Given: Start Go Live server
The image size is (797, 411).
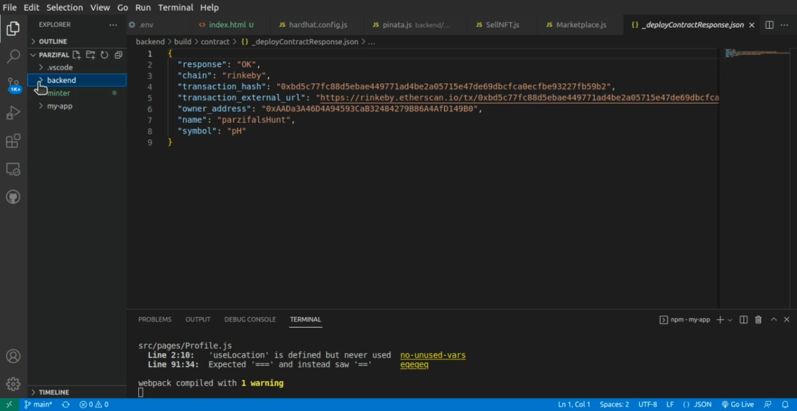Looking at the screenshot, I should (738, 404).
